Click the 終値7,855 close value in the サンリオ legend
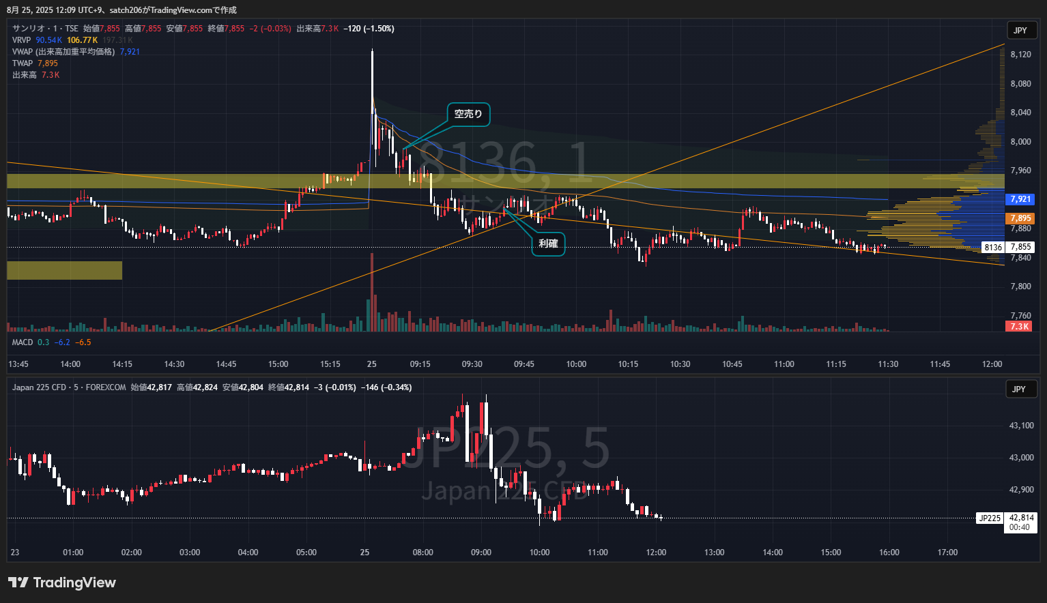This screenshot has width=1047, height=603. pyautogui.click(x=226, y=29)
